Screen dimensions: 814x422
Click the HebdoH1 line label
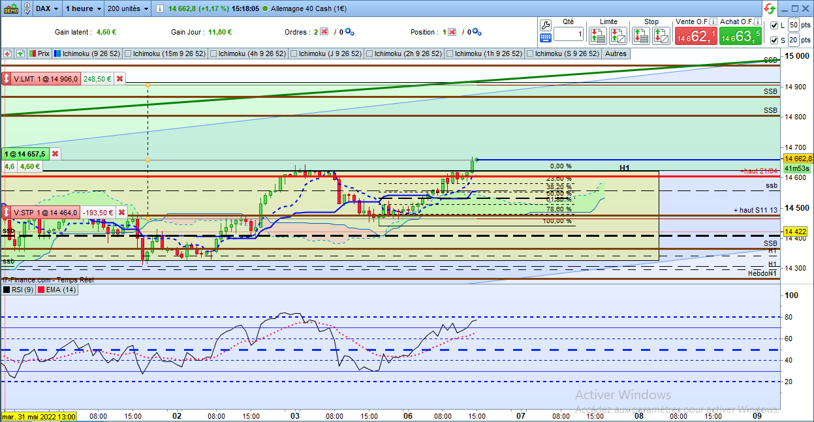click(762, 273)
